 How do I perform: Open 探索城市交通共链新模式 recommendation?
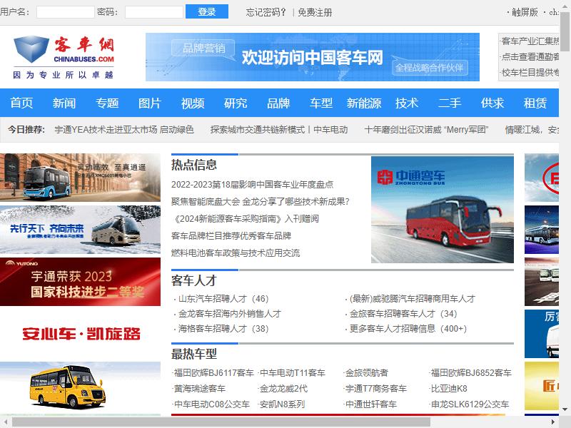[279, 130]
